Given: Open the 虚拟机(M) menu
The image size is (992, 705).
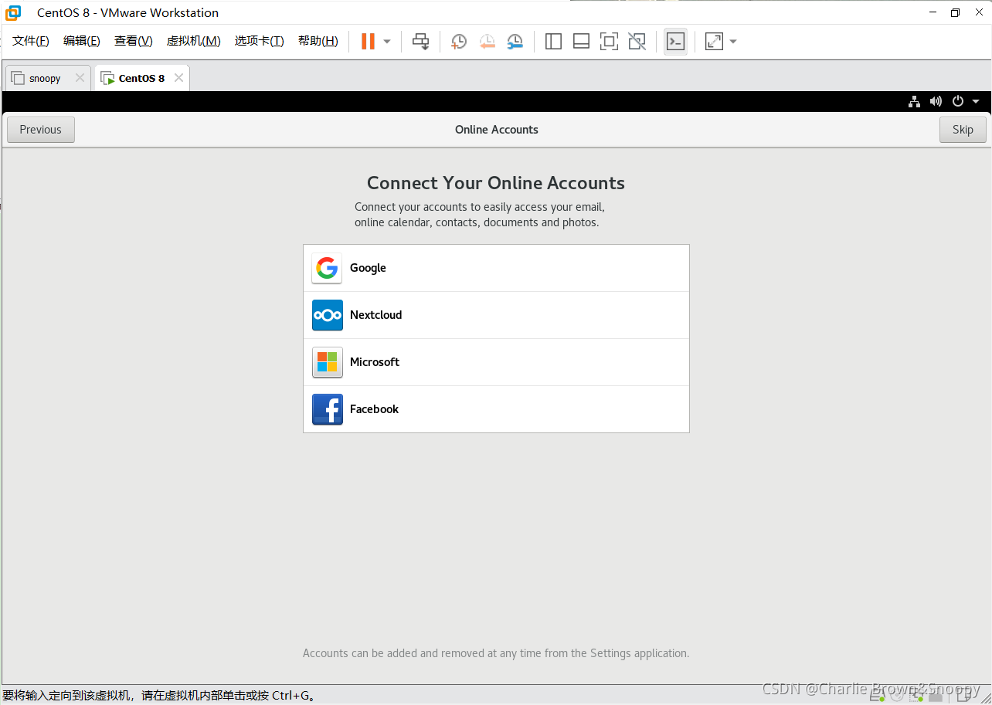Looking at the screenshot, I should [x=194, y=41].
